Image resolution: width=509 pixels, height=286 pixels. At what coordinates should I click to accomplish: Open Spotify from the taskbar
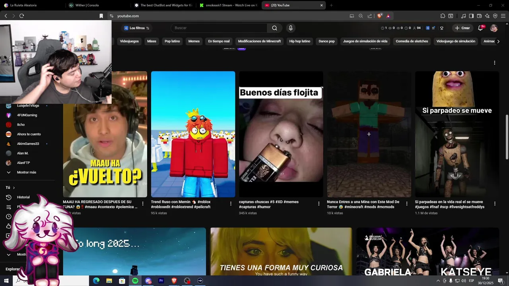135,281
